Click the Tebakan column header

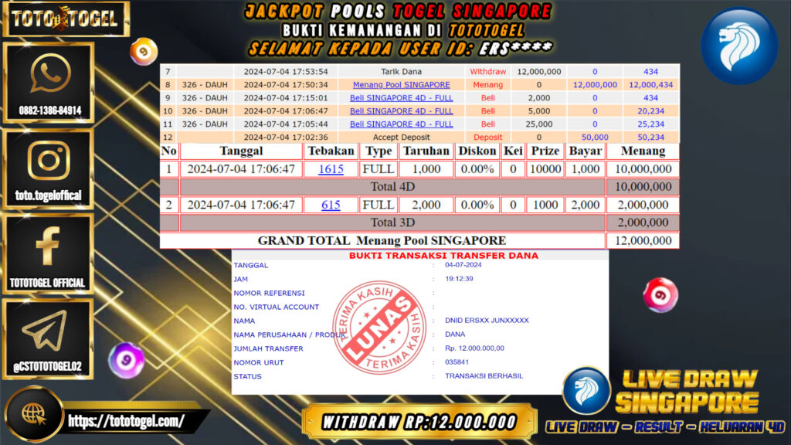[x=331, y=151]
